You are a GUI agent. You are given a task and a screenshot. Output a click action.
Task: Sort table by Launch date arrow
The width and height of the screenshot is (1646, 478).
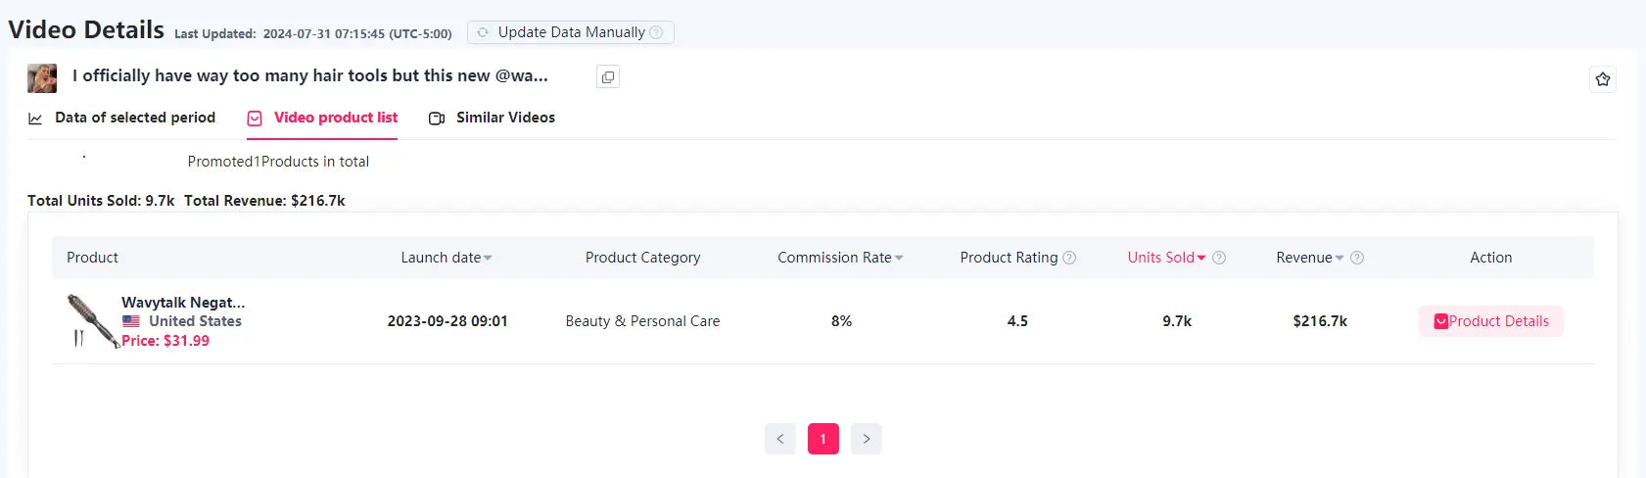pos(488,259)
